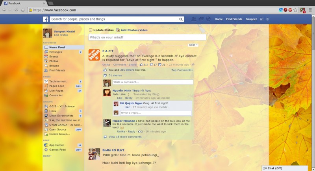Screen dimensions: 315x171
Task: Click the S extension icon
Action: pos(302,10)
